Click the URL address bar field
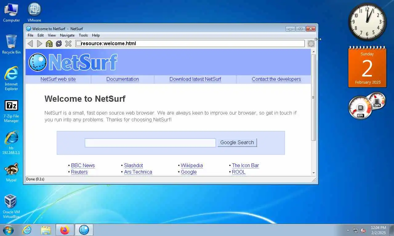 (190, 43)
